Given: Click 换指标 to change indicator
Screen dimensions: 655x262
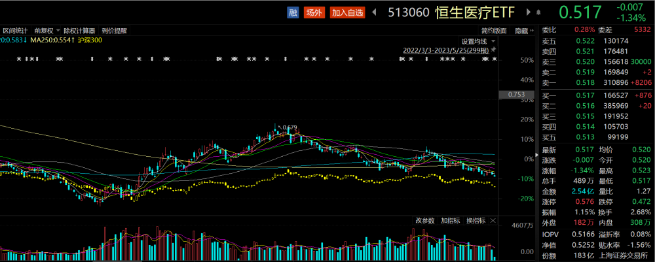Looking at the screenshot, I should coord(476,220).
